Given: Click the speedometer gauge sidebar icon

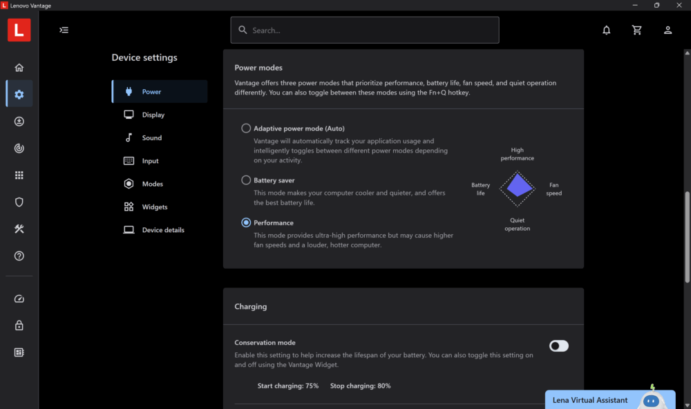Looking at the screenshot, I should click(x=19, y=298).
